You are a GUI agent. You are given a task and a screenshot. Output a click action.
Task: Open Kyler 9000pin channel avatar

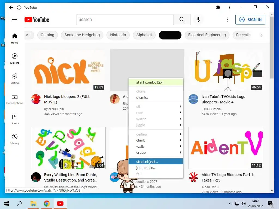coord(36,99)
